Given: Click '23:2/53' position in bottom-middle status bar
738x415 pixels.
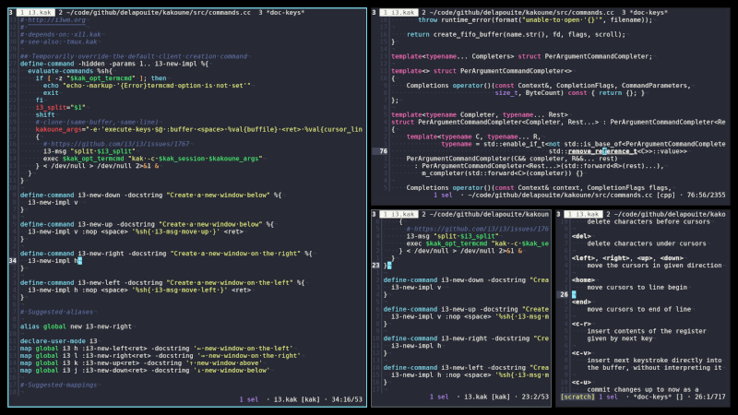Looking at the screenshot, I should (x=535, y=397).
